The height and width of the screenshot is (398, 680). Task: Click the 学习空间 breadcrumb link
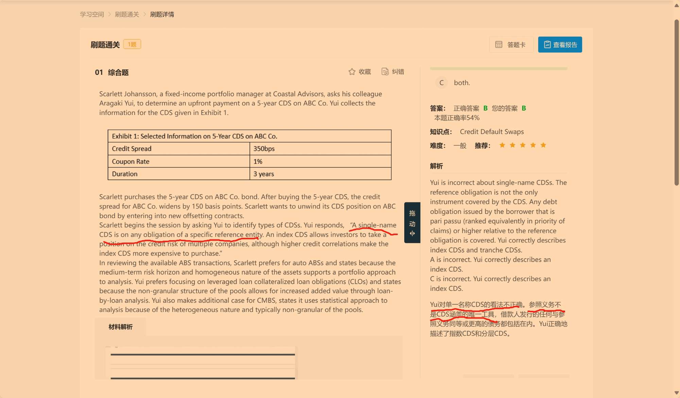92,14
